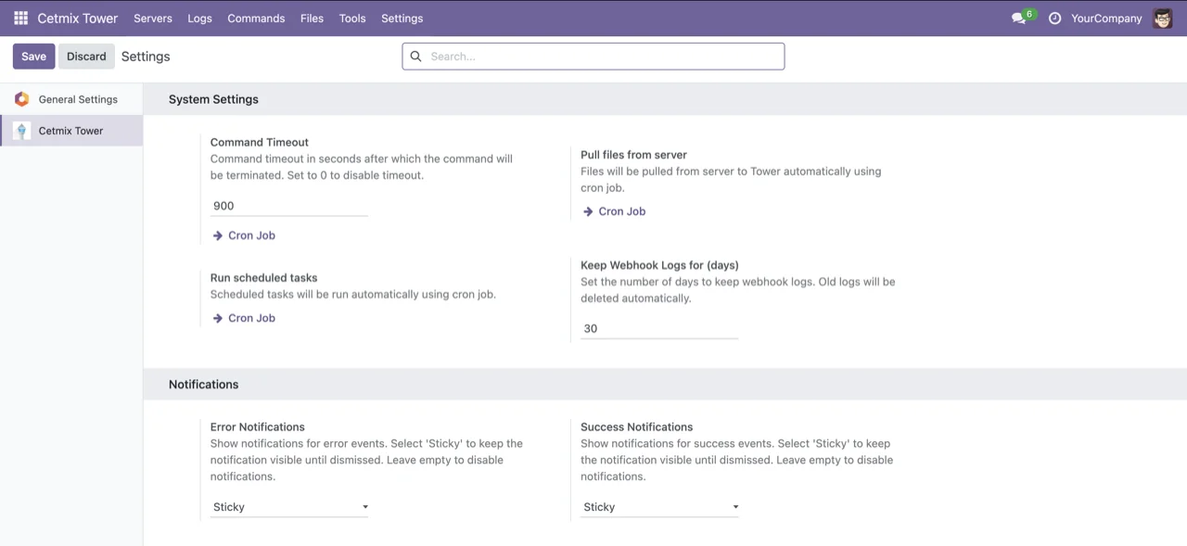
Task: Open the Servers menu
Action: 153,18
